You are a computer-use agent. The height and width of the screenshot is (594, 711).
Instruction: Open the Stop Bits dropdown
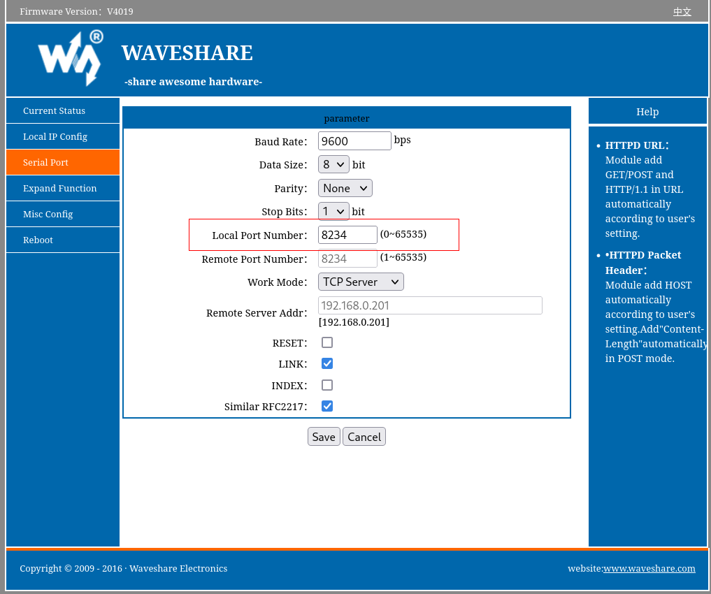click(x=333, y=211)
